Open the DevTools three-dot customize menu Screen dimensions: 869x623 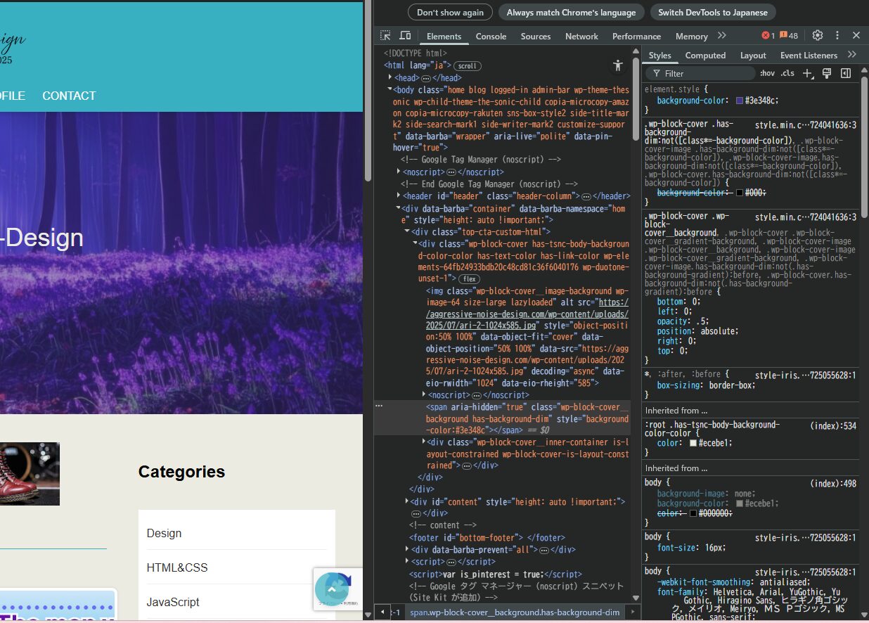[x=837, y=36]
